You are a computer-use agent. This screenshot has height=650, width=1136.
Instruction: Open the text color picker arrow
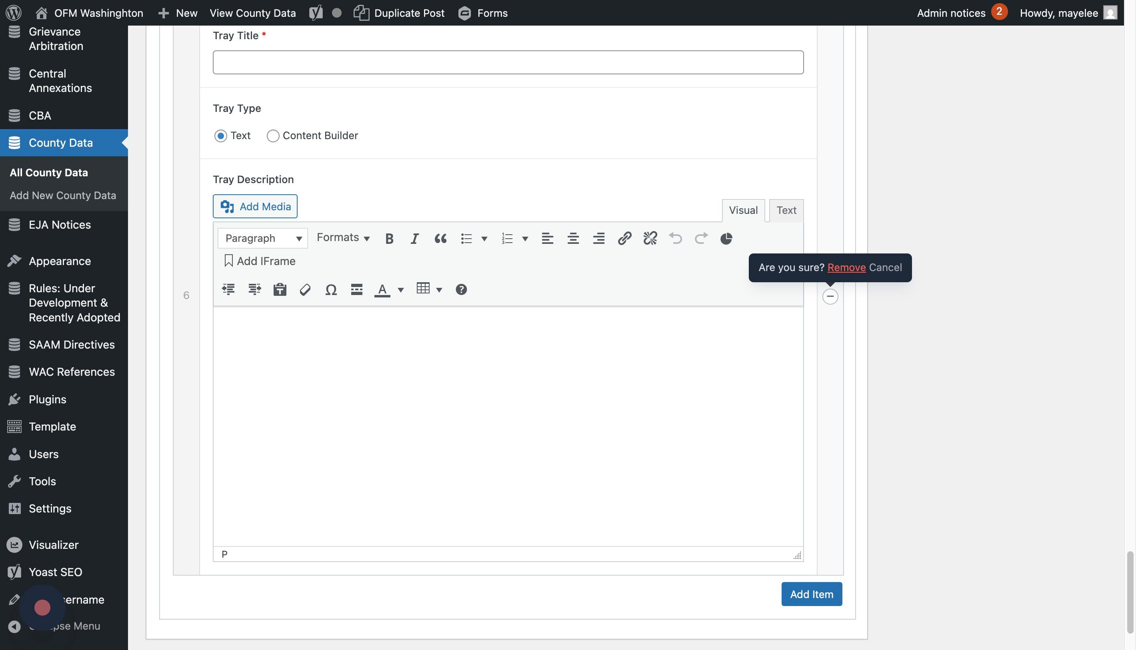(401, 290)
